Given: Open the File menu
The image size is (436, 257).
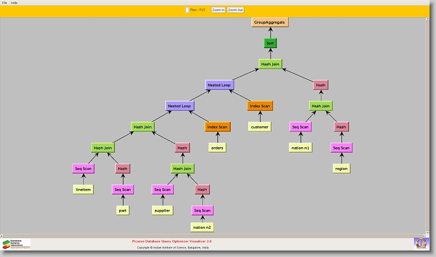Looking at the screenshot, I should point(4,3).
